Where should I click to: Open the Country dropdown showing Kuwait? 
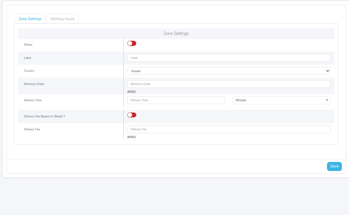(x=229, y=71)
